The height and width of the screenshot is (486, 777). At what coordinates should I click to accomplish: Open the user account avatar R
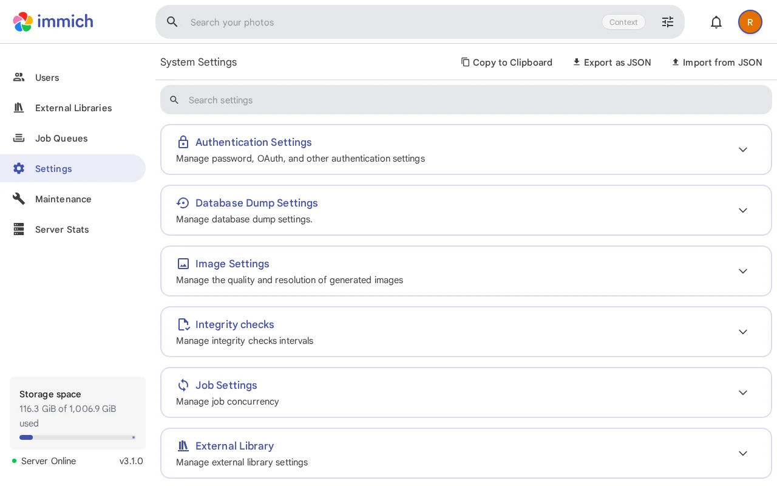pos(750,22)
